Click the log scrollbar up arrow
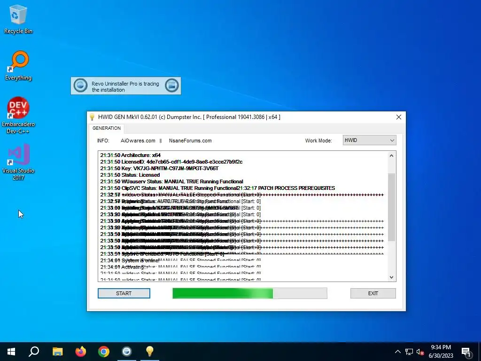Viewport: 481px width, 361px height. [x=391, y=156]
